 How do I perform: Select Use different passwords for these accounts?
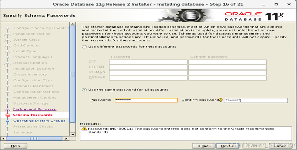pyautogui.click(x=84, y=46)
